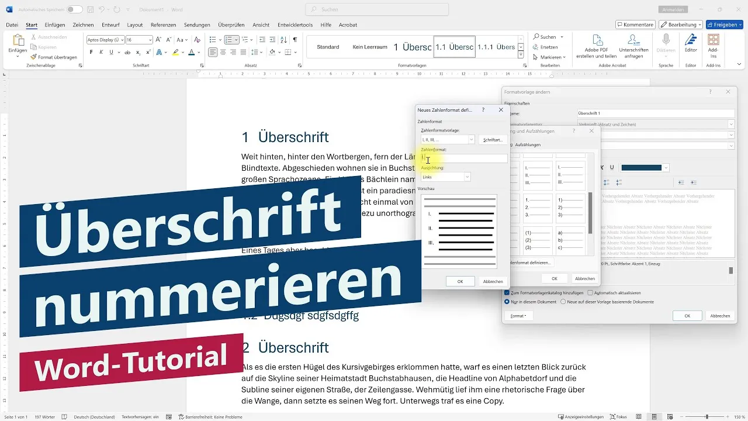Open the Ausrichtung dropdown in the number dialog
The height and width of the screenshot is (421, 748).
(466, 177)
